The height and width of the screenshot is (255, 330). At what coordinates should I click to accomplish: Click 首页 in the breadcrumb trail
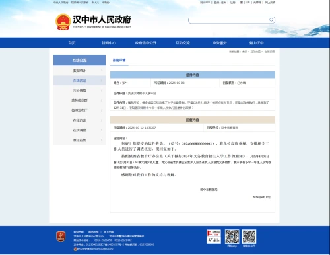[x=245, y=52]
